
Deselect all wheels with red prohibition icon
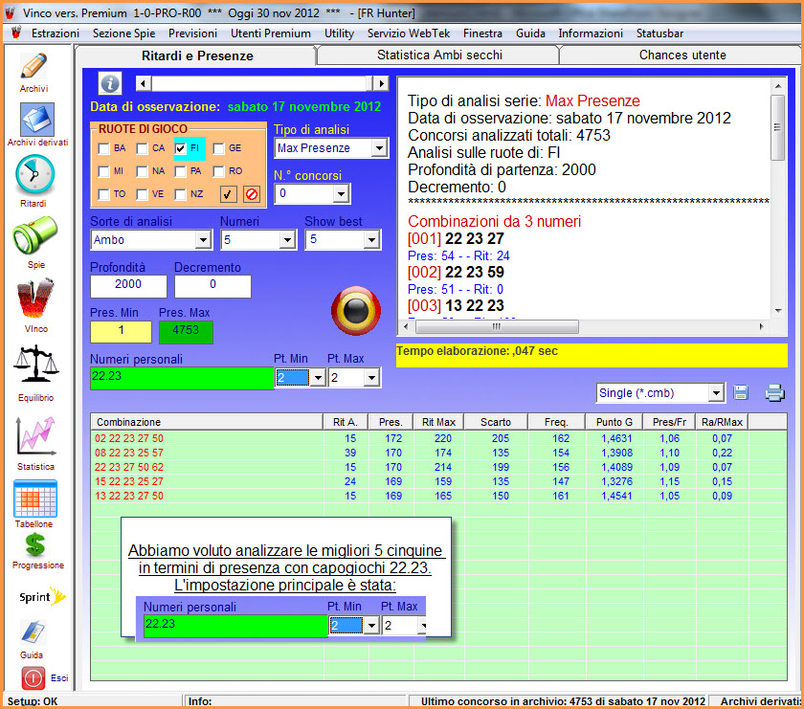[x=251, y=194]
